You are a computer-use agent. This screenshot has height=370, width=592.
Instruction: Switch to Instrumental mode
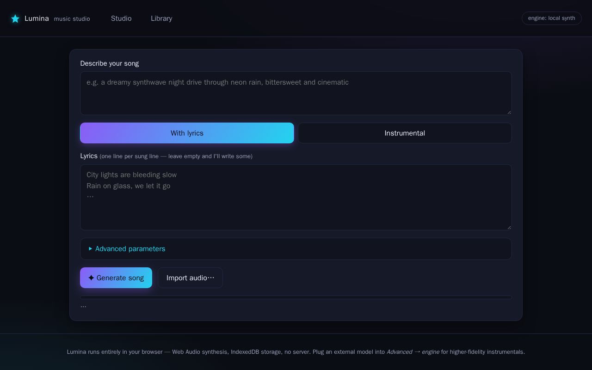[x=405, y=133]
